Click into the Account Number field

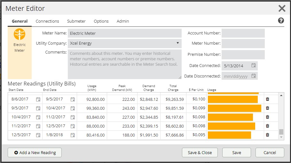click(243, 33)
